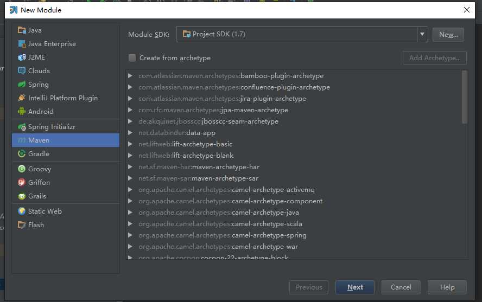
Task: Select Spring Initializr module type
Action: pos(52,127)
